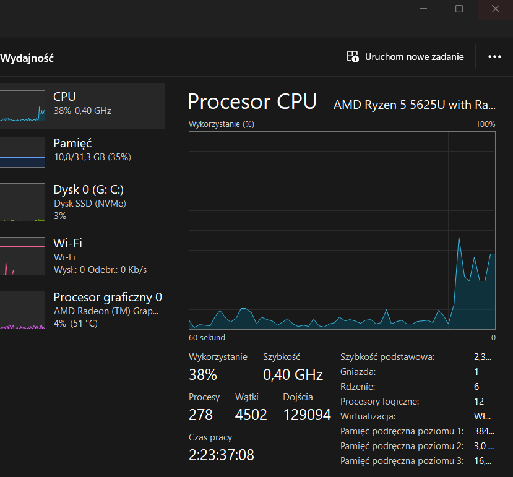Select the CPU usage mini graph thumbnail

coord(22,106)
